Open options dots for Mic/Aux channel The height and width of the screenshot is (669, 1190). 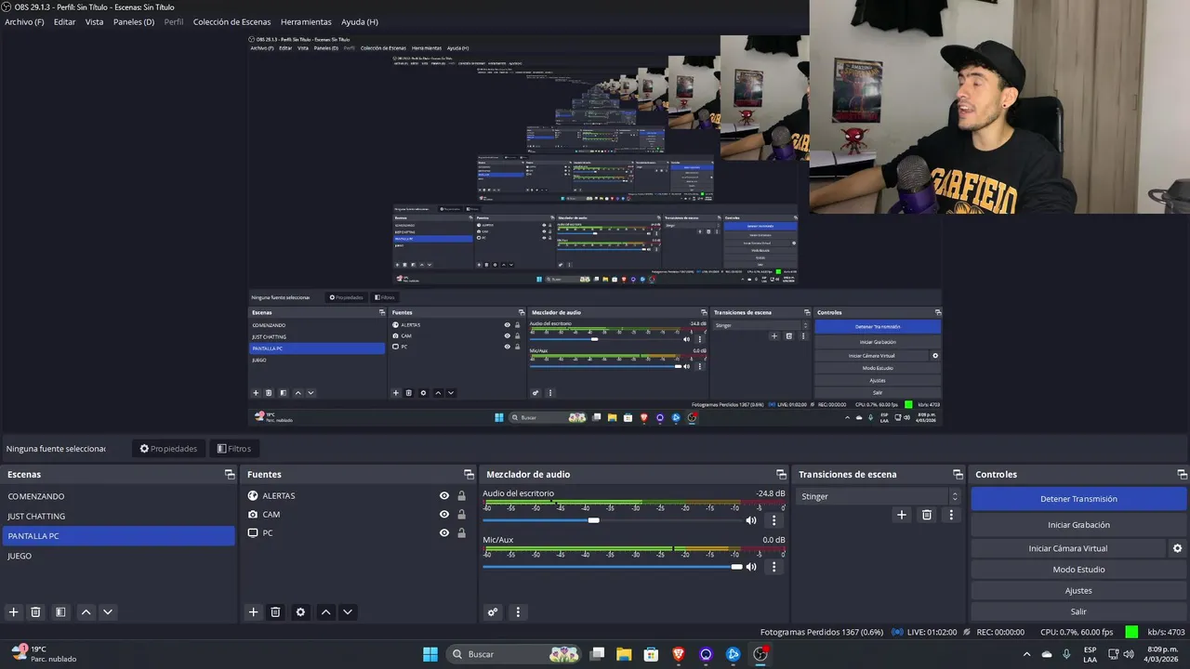773,567
